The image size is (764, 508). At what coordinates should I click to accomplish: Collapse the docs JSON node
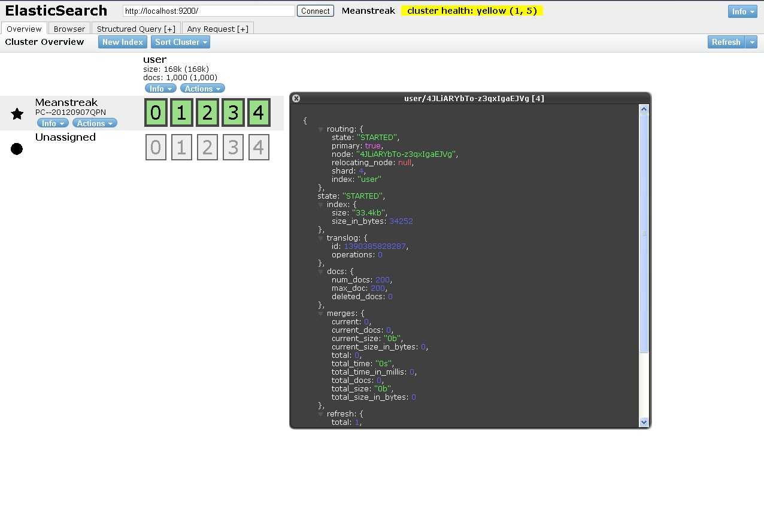[x=321, y=272]
